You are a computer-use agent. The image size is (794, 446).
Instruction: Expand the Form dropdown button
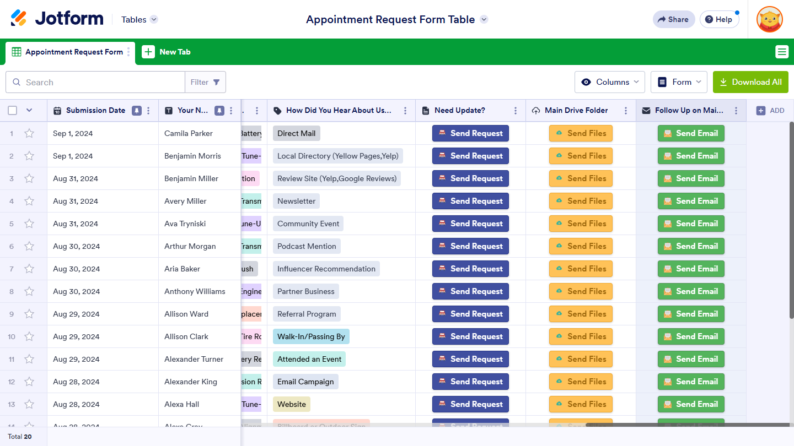coord(679,82)
